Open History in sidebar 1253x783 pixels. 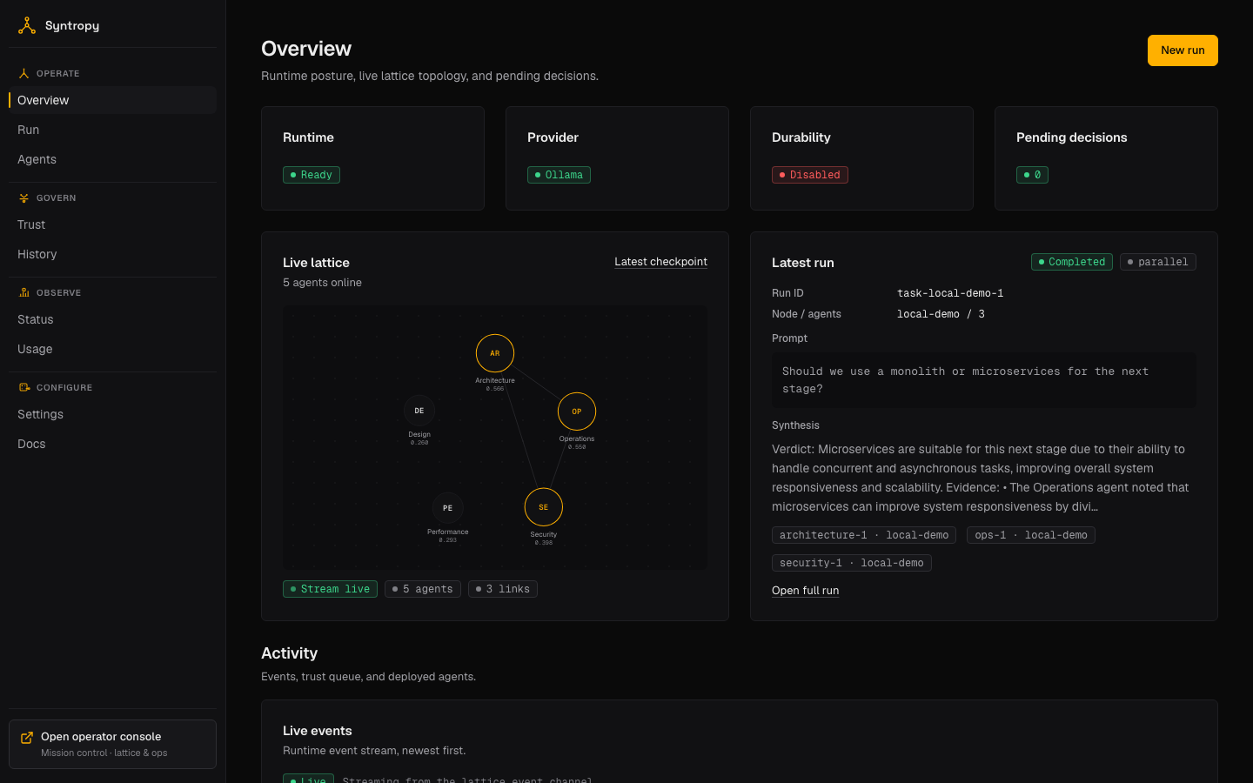tap(112, 254)
